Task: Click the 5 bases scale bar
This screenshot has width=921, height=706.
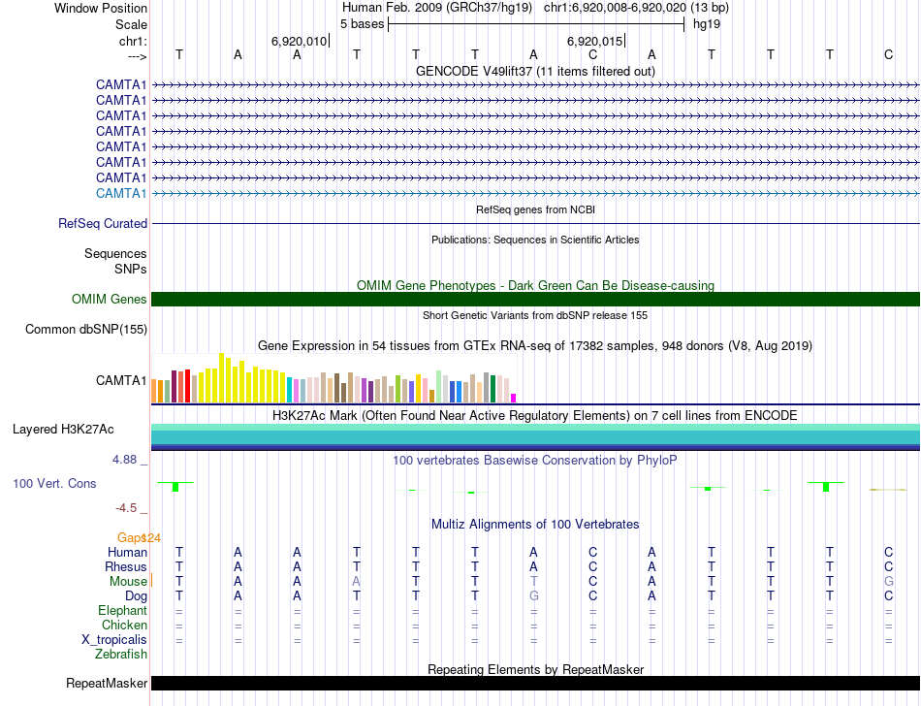Action: pyautogui.click(x=536, y=24)
